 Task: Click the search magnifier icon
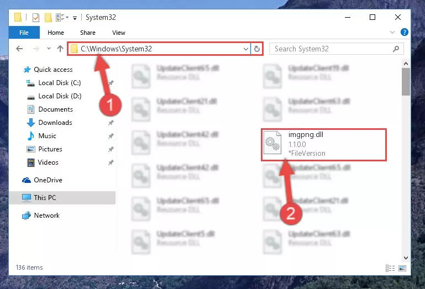click(396, 49)
